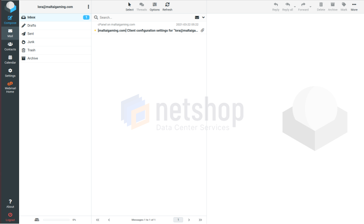Viewport: 364px width, 224px height.
Task: Open the Mark tag menu
Action: 344,7
